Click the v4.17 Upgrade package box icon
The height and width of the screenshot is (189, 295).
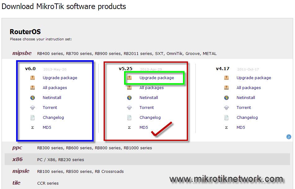click(226, 78)
